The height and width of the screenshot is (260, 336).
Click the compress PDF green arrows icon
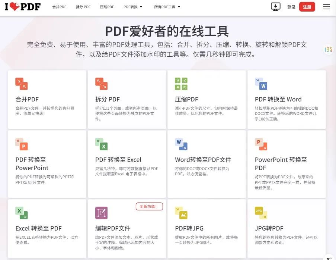[x=181, y=84]
